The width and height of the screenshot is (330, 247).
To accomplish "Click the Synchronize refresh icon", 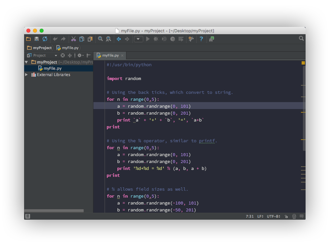I will coord(45,39).
